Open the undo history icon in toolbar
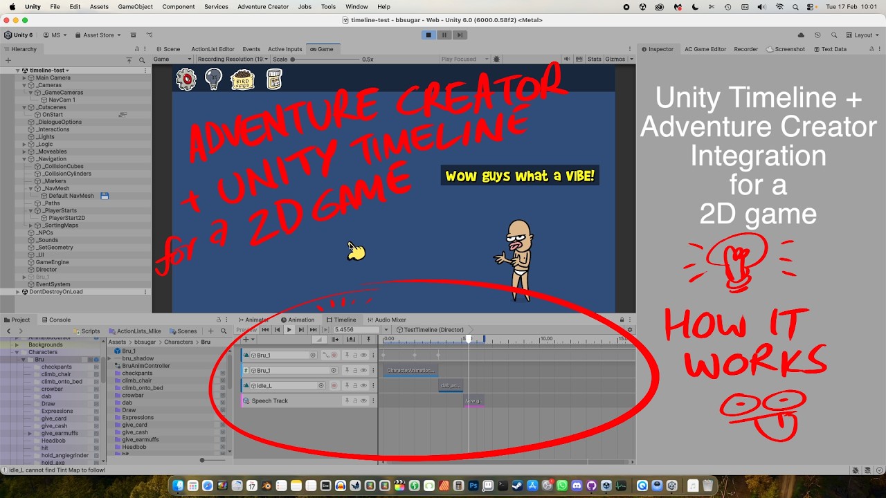This screenshot has width=886, height=498. tap(817, 35)
